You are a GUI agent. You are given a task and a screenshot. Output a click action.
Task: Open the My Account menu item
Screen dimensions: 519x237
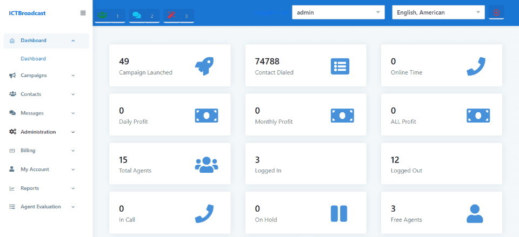[x=35, y=169]
